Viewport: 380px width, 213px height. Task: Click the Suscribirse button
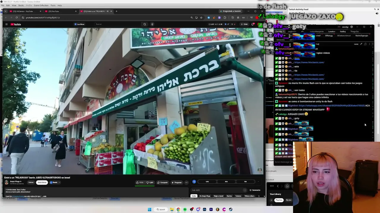(x=42, y=183)
